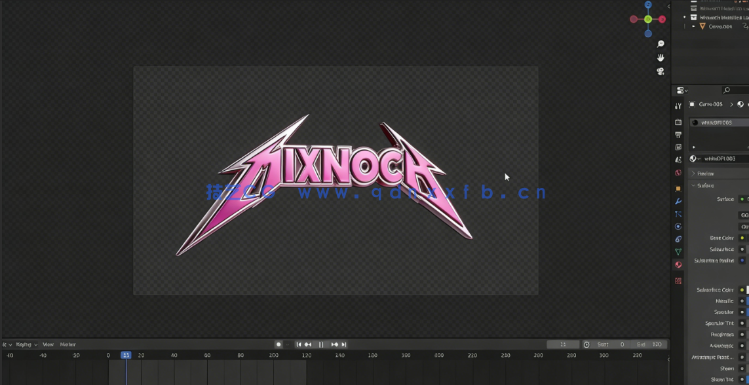749x385 pixels.
Task: Open the Object Data properties tab
Action: pos(678,252)
